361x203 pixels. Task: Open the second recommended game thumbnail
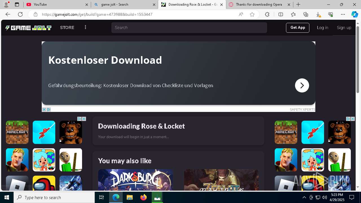click(x=221, y=180)
